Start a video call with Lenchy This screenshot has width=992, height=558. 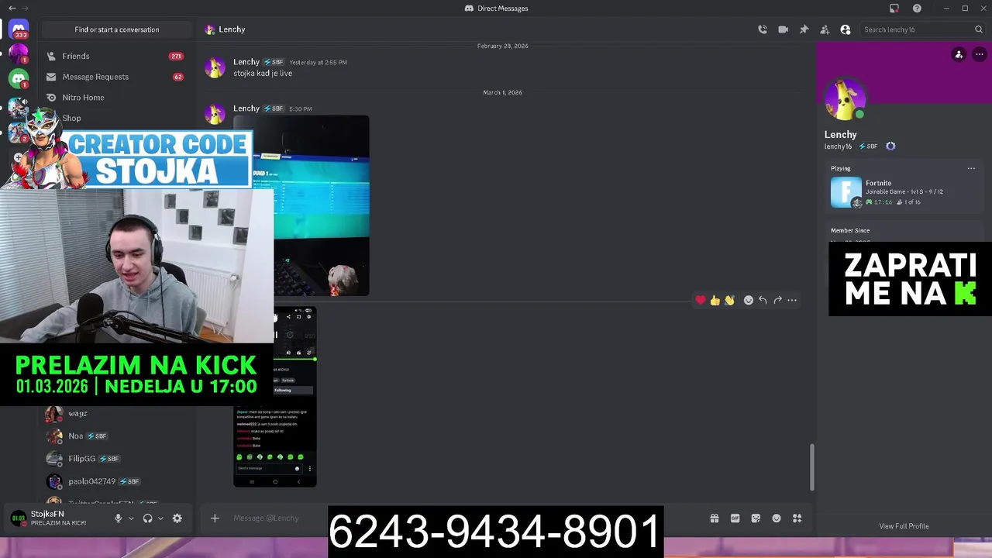click(x=783, y=29)
